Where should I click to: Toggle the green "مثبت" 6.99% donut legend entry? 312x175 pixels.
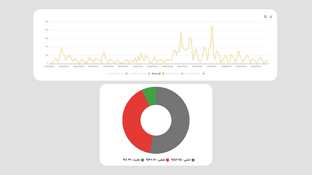point(133,160)
